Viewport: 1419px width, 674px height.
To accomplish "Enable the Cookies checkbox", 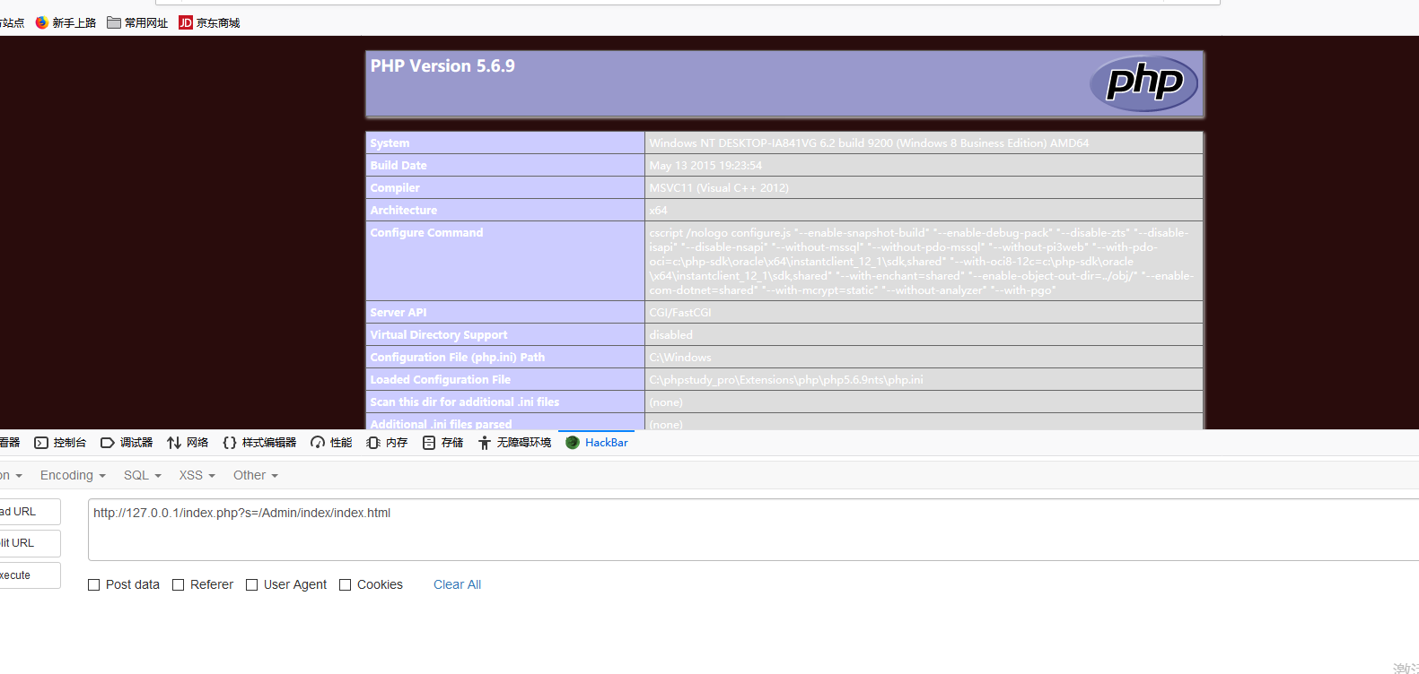I will [345, 584].
